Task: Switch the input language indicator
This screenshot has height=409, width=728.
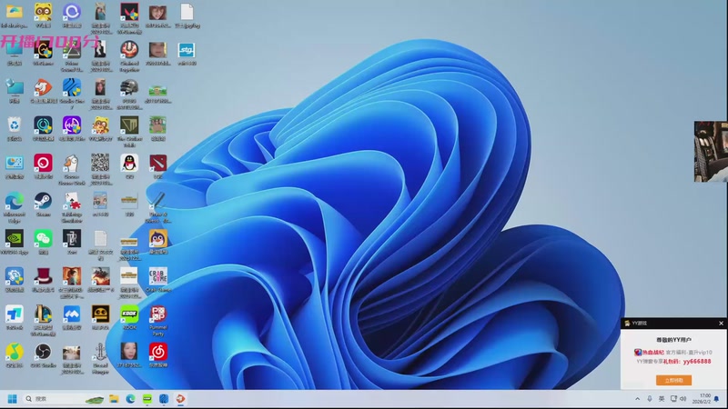Action: 662,399
